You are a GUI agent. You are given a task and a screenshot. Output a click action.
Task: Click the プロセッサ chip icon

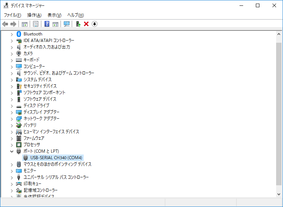pyautogui.click(x=19, y=145)
